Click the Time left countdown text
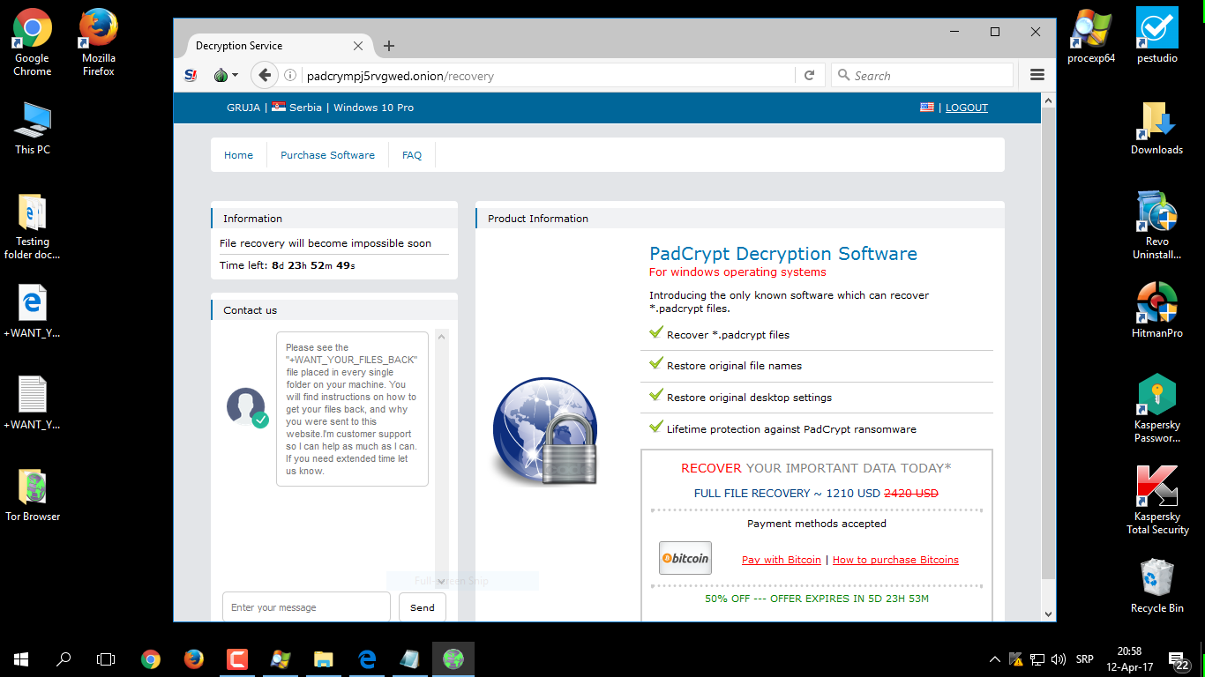1205x677 pixels. (x=288, y=265)
